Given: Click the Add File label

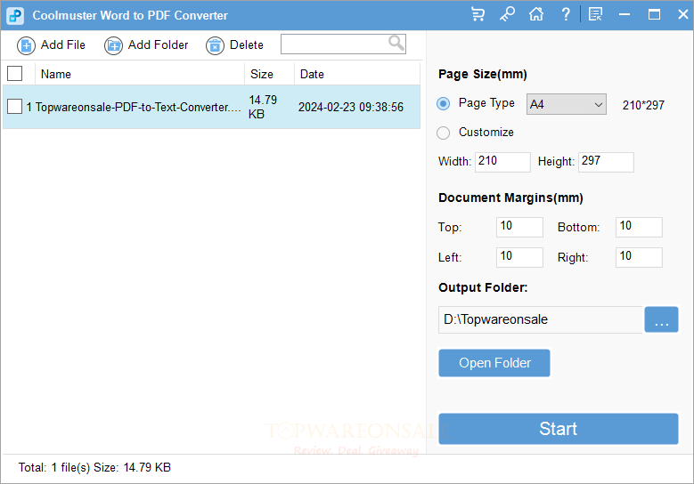Looking at the screenshot, I should click(x=63, y=45).
